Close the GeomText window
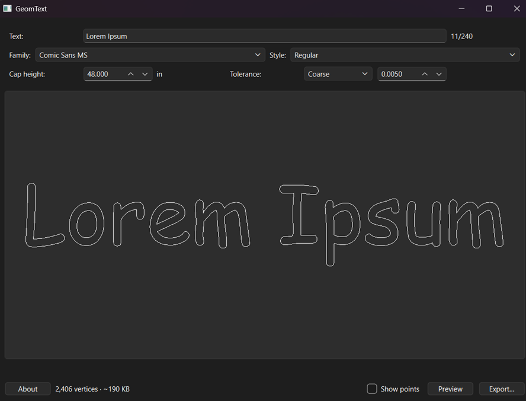This screenshot has width=526, height=401. click(517, 8)
